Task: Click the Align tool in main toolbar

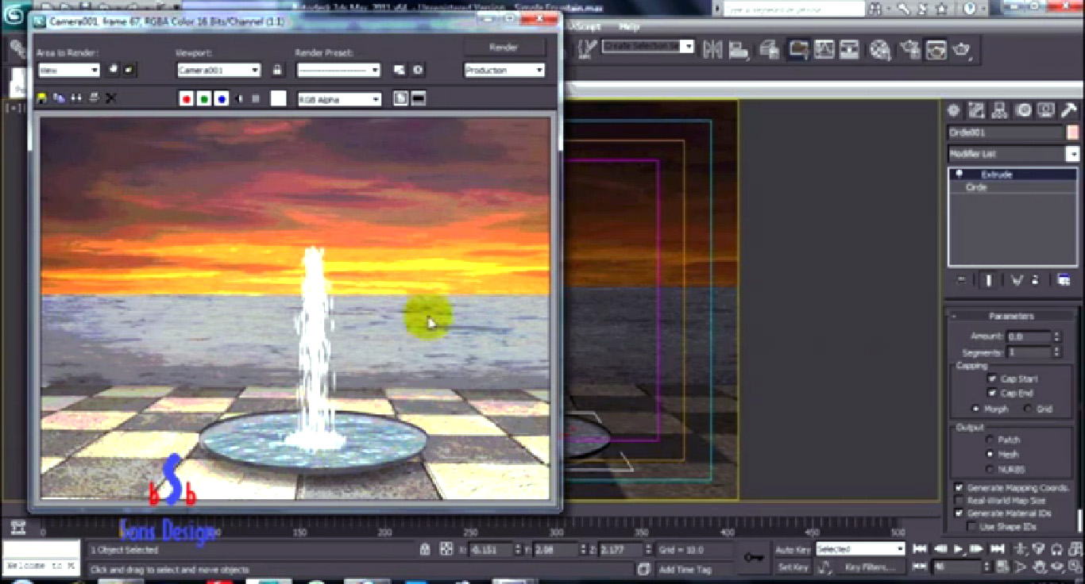Action: 739,50
